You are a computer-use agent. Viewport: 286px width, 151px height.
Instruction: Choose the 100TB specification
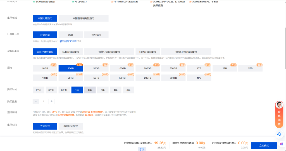pyautogui.click(x=122, y=78)
